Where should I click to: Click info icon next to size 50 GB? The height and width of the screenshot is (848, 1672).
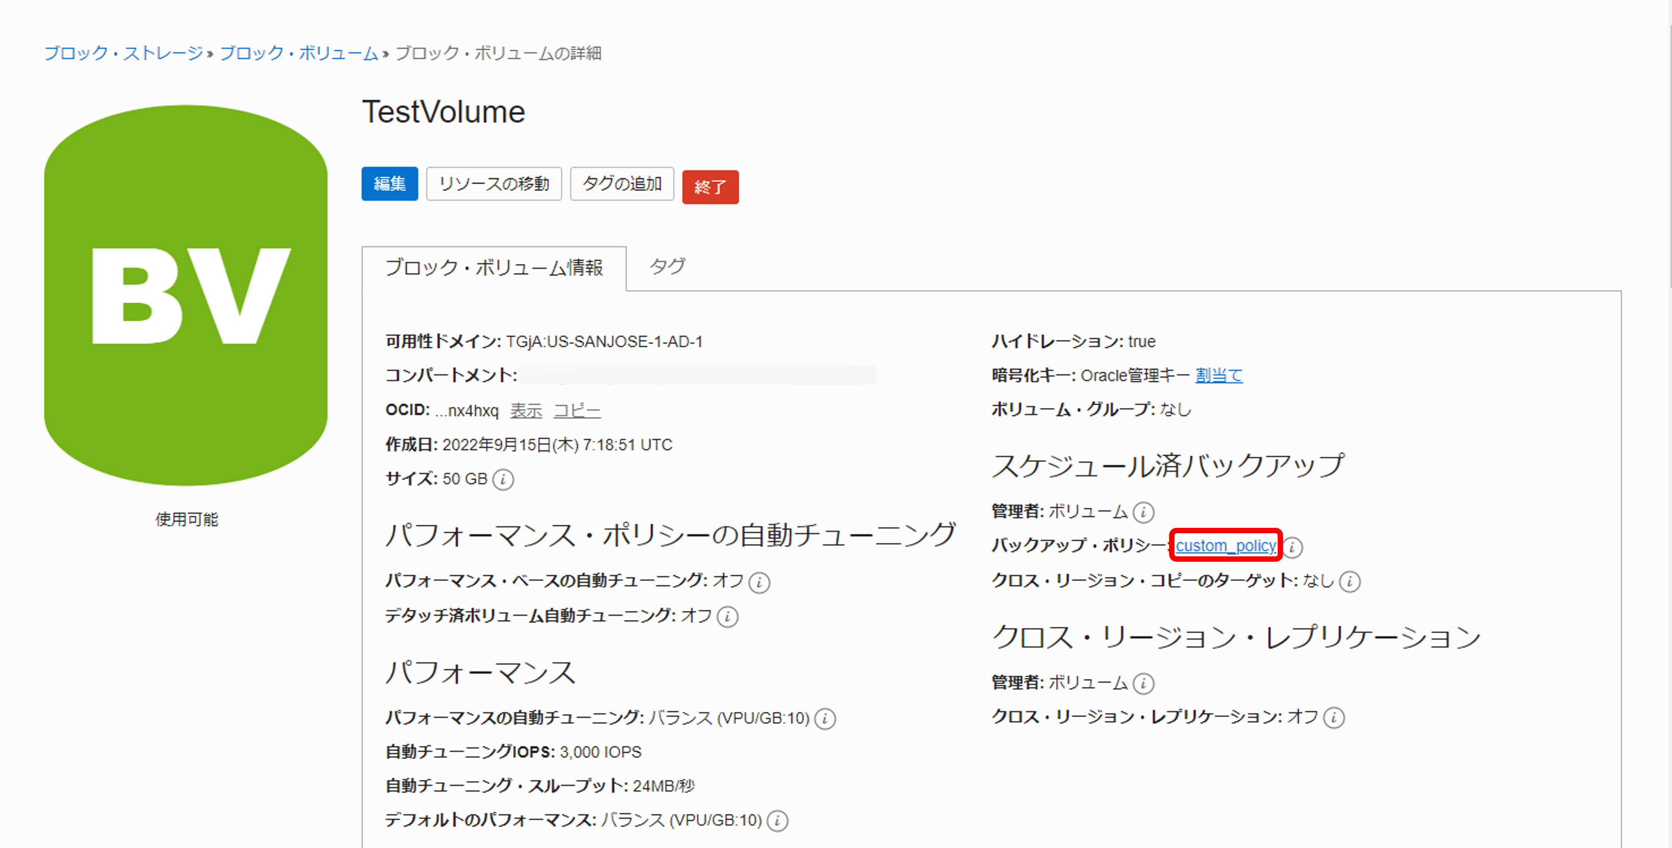[x=503, y=480]
